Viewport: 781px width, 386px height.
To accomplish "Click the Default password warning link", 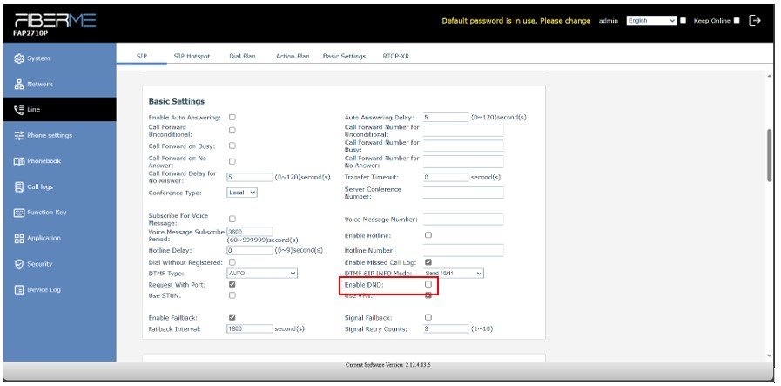I will (x=516, y=21).
